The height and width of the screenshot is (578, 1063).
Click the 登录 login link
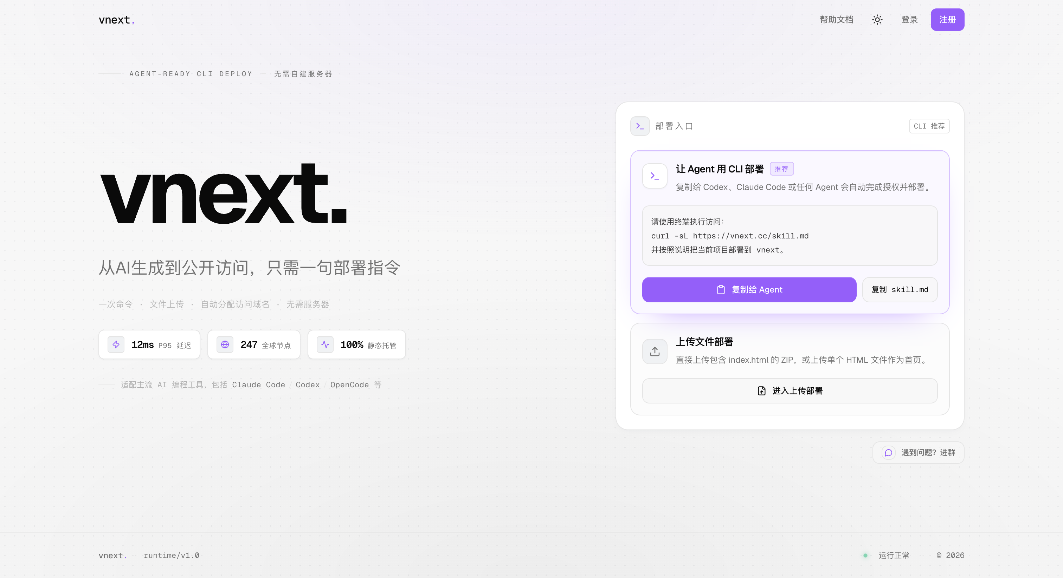(x=909, y=20)
